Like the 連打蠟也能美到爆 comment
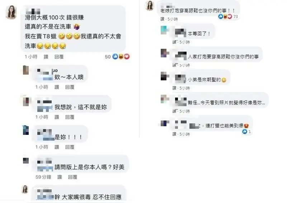Screen dimensions: 287x203 pos(174,134)
